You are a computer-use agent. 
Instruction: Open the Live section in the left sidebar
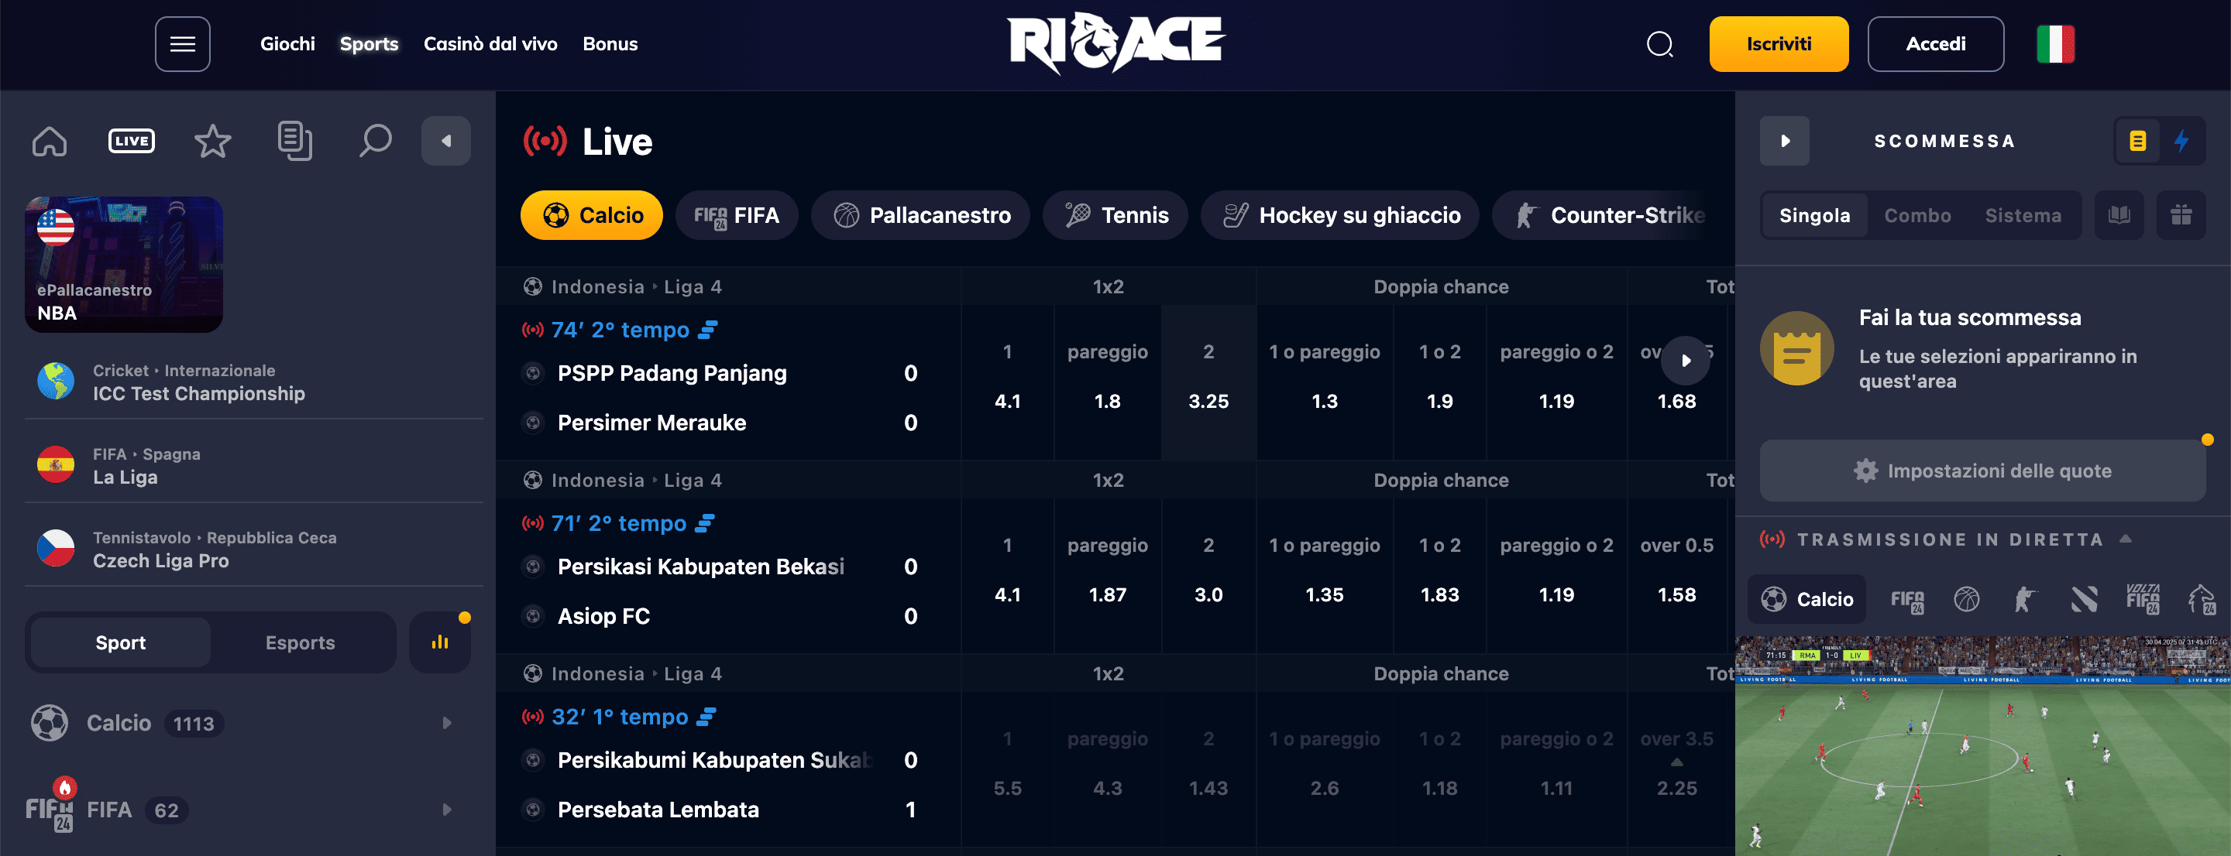tap(131, 140)
